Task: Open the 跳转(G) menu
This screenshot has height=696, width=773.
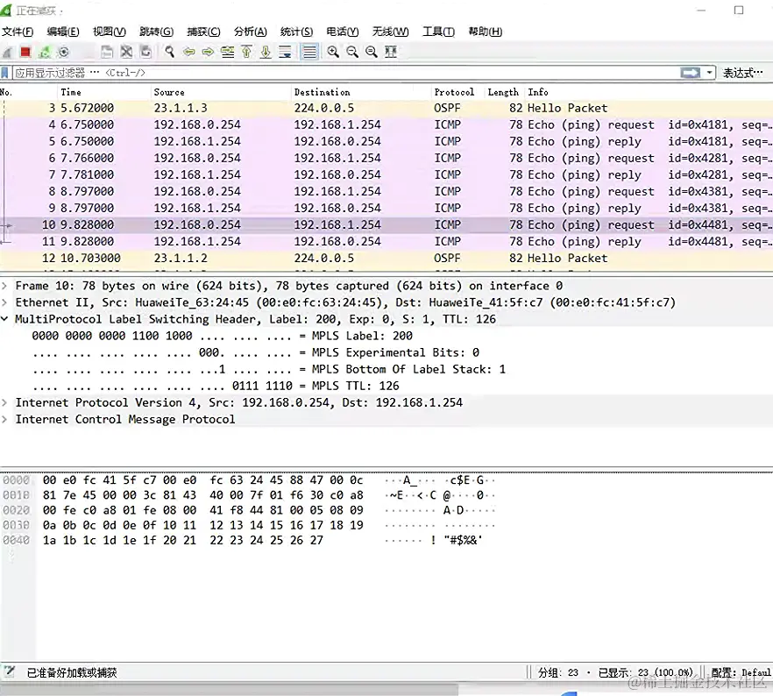Action: pos(156,32)
